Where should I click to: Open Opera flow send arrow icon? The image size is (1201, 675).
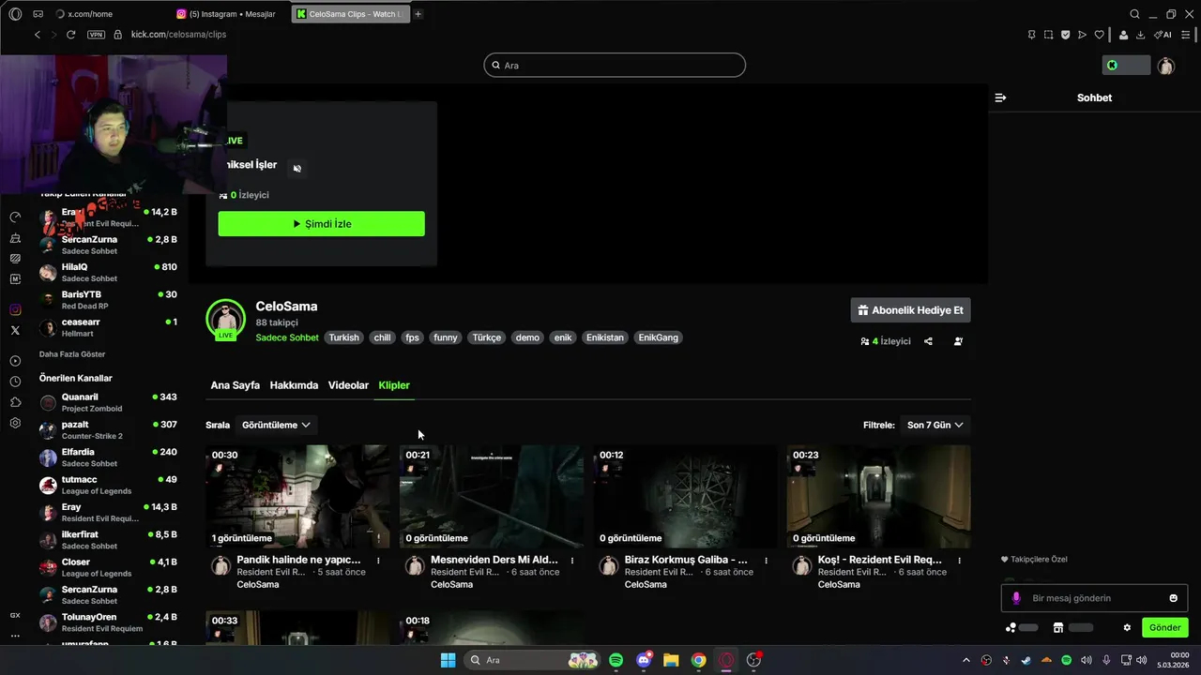tap(1082, 35)
